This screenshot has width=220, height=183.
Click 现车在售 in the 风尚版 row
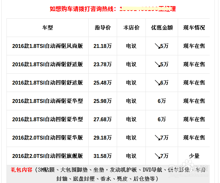(194, 46)
